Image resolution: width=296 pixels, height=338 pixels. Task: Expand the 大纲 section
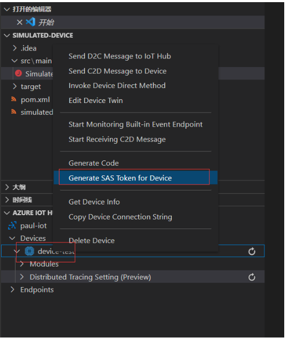coord(7,187)
